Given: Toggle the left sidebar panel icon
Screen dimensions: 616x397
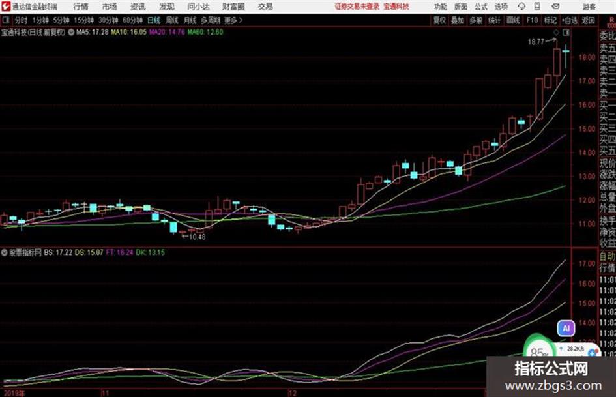Looking at the screenshot, I should (6, 20).
